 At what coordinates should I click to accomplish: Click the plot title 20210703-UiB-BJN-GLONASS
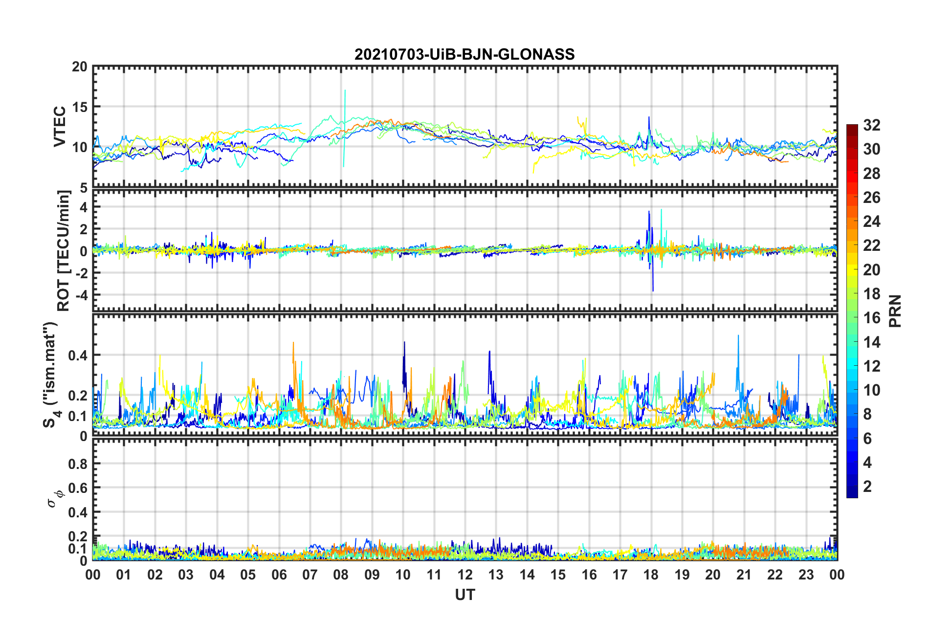(x=465, y=54)
